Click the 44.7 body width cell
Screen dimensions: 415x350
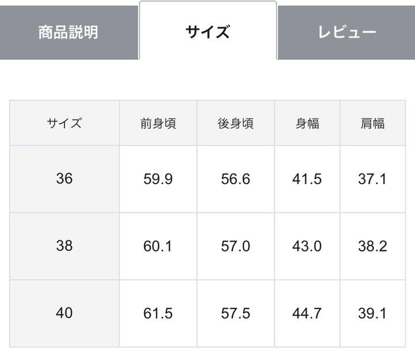(x=307, y=313)
